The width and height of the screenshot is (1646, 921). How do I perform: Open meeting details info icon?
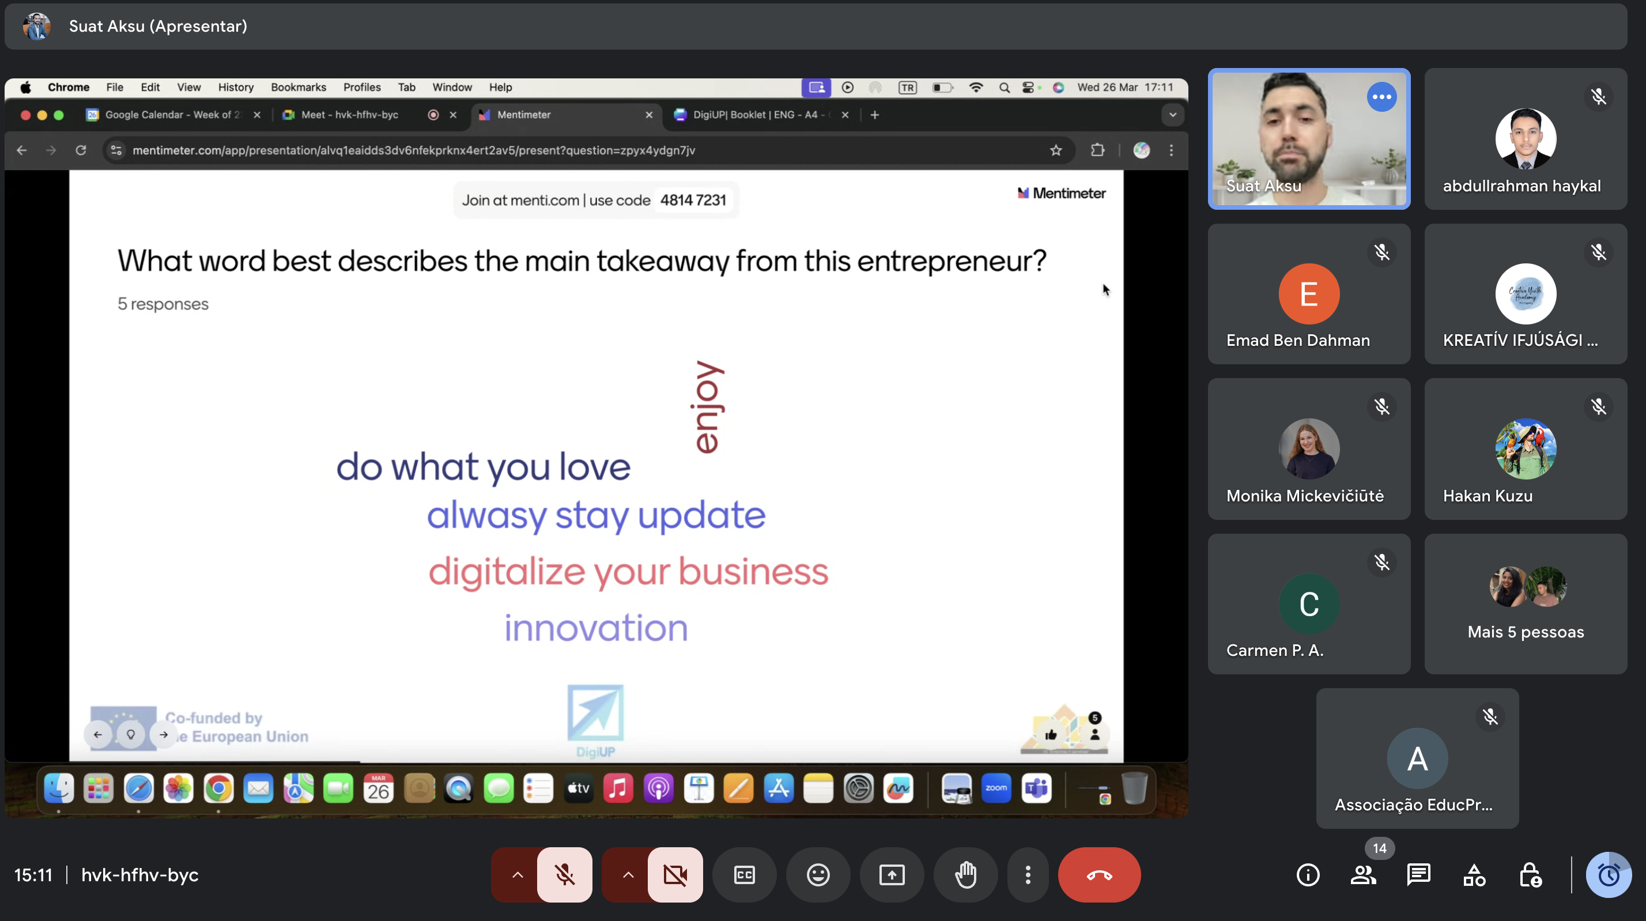(x=1308, y=874)
